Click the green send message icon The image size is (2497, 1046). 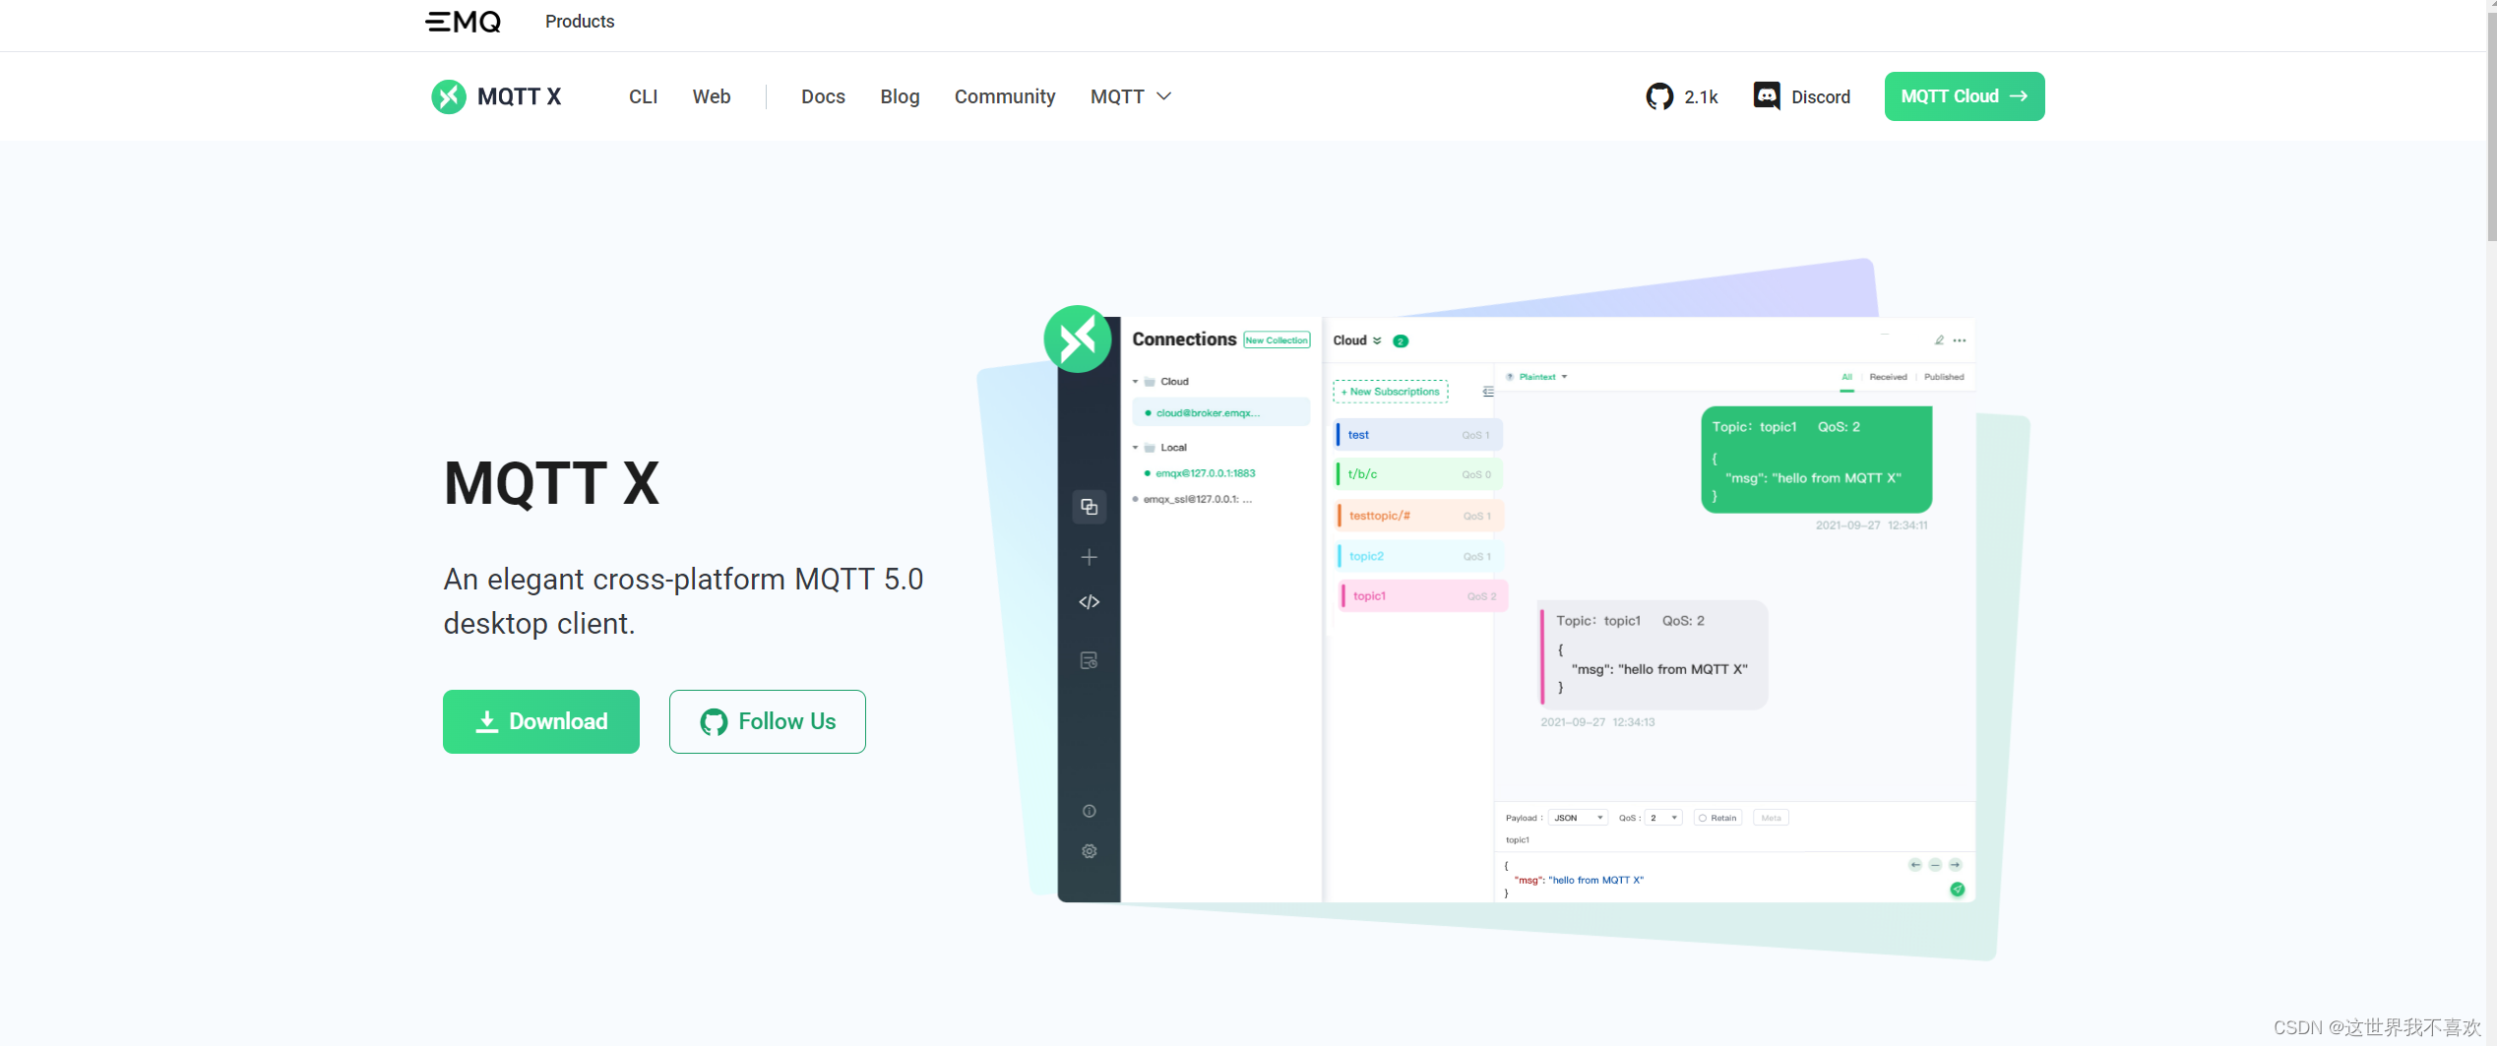coord(1957,890)
